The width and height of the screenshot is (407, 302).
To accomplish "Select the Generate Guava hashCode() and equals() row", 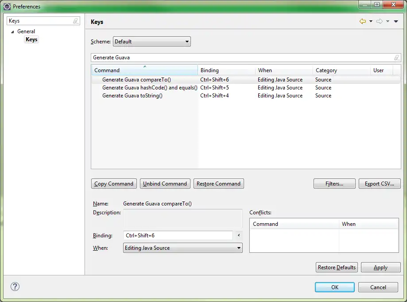I will 245,88.
